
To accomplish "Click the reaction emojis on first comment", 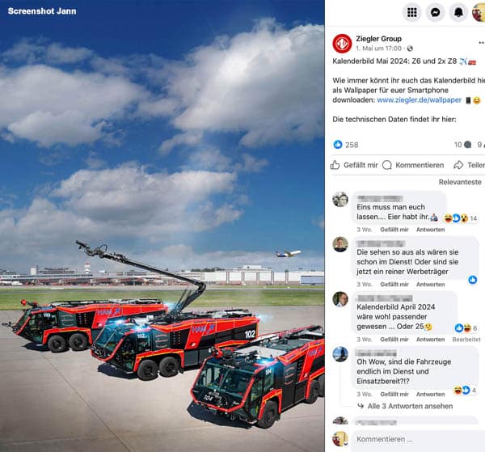I will (x=456, y=218).
